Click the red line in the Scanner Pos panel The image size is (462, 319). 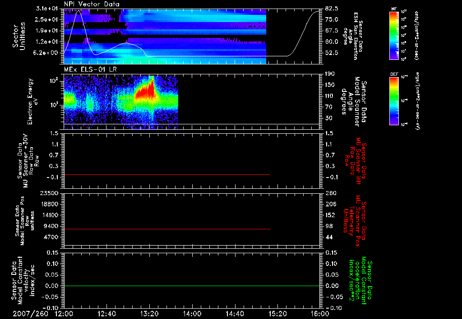167,229
